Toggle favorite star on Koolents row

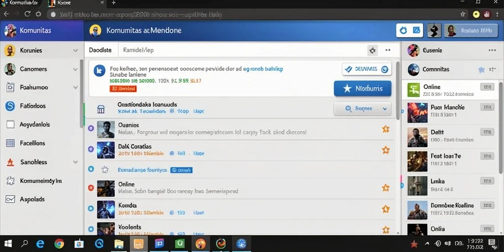point(386,229)
